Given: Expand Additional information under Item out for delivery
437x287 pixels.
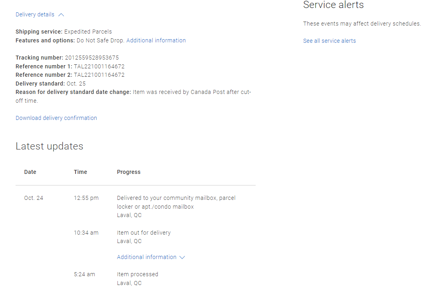Looking at the screenshot, I should tap(147, 257).
